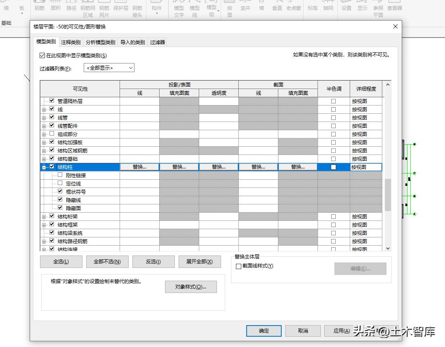Uncheck visibility for 结构柱 category
Screen dimensions: 445x347
[51, 167]
